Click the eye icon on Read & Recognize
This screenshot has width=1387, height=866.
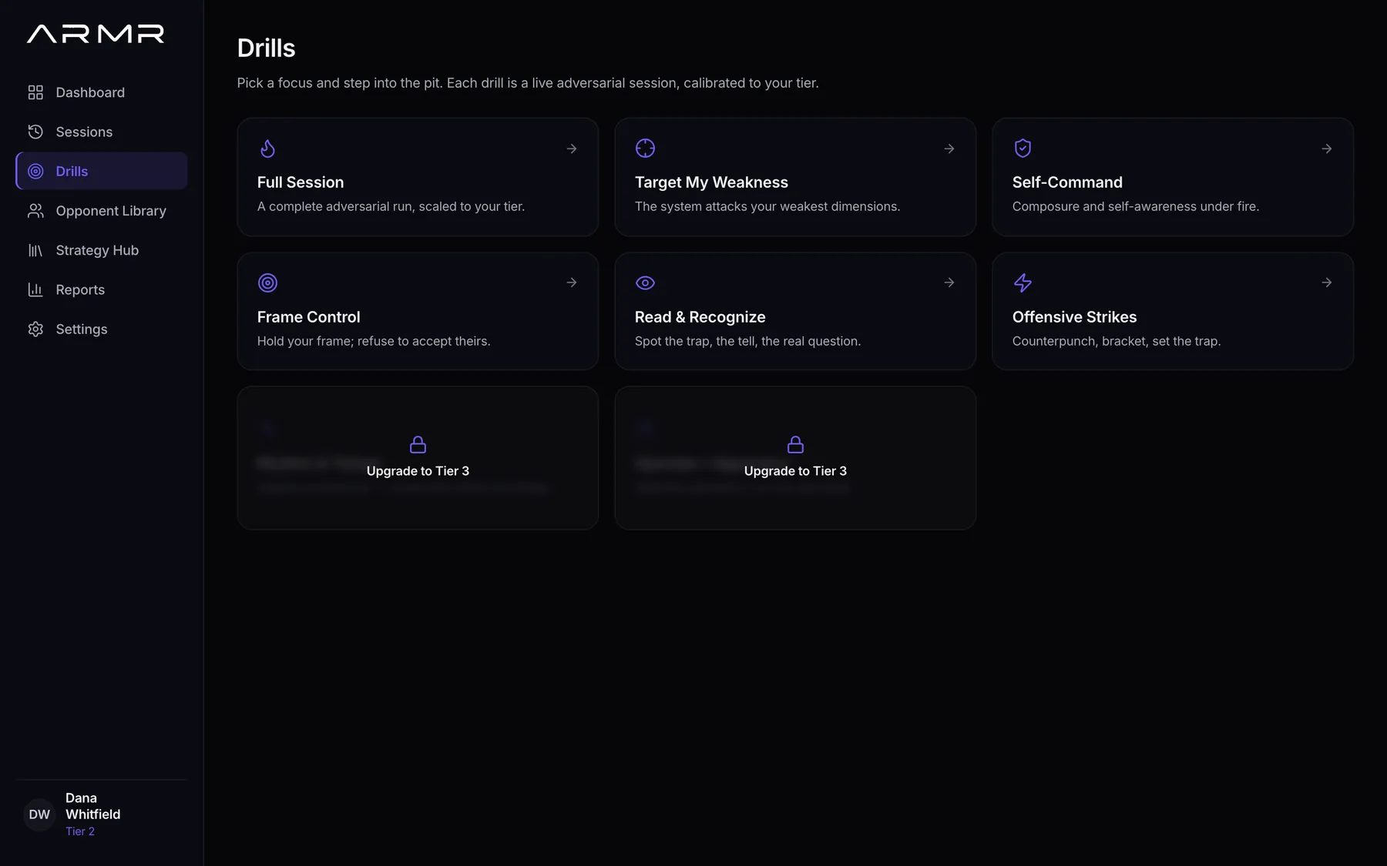645,283
